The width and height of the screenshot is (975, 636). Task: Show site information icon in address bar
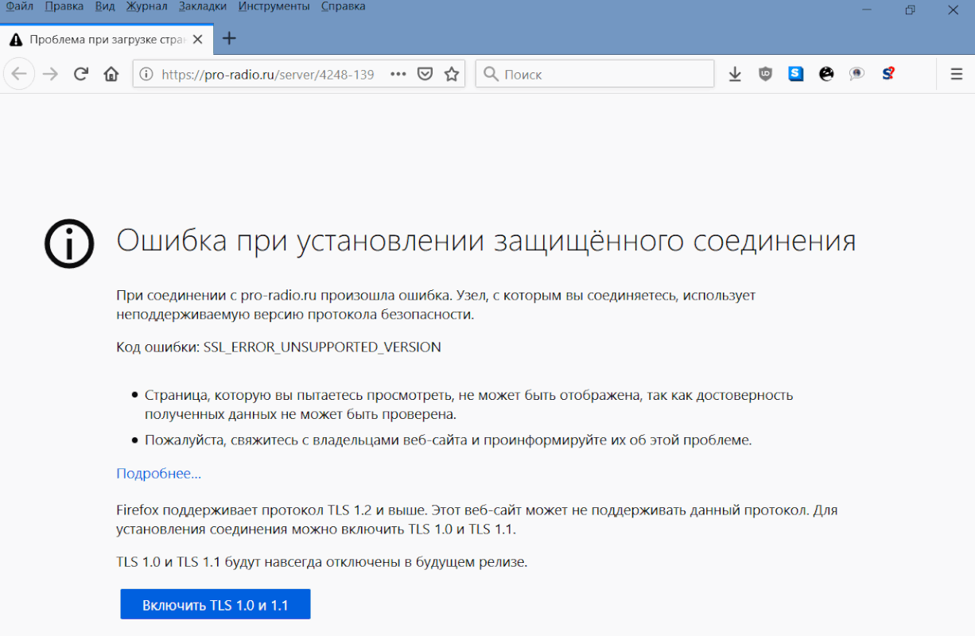(146, 74)
